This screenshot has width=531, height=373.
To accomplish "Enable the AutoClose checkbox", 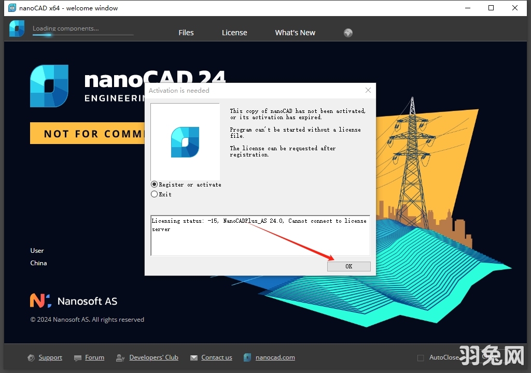I will click(421, 357).
